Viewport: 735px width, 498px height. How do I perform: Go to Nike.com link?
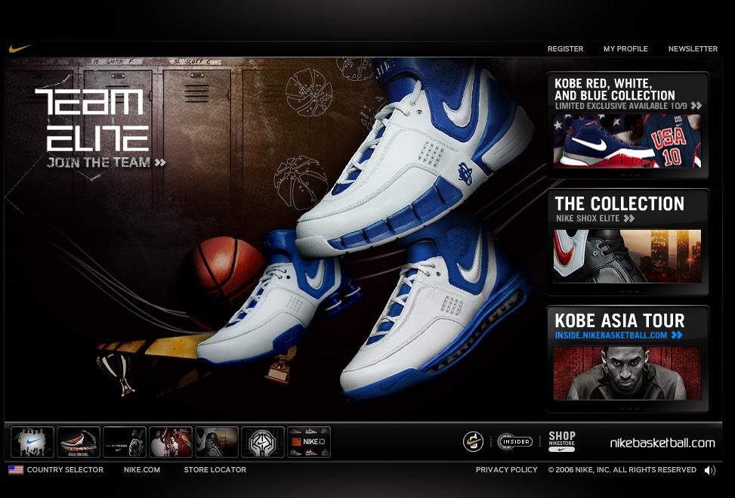[141, 469]
